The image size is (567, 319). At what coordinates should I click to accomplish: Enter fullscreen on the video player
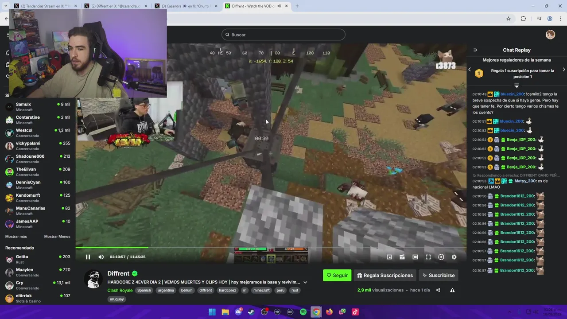[x=428, y=257]
